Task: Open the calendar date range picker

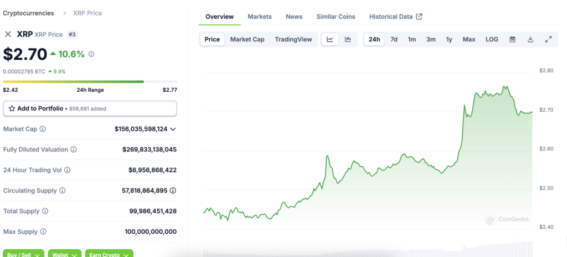Action: [x=512, y=39]
